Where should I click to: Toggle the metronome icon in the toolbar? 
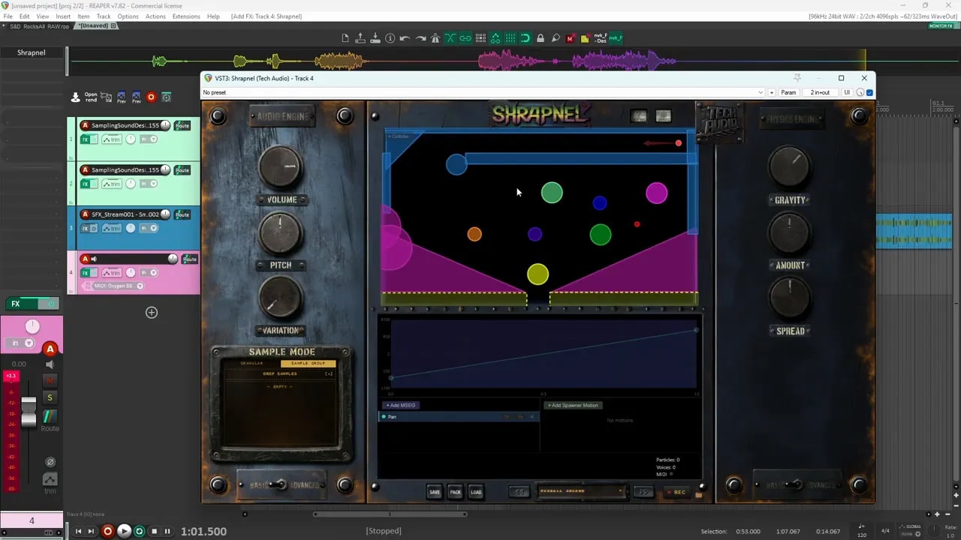click(435, 38)
